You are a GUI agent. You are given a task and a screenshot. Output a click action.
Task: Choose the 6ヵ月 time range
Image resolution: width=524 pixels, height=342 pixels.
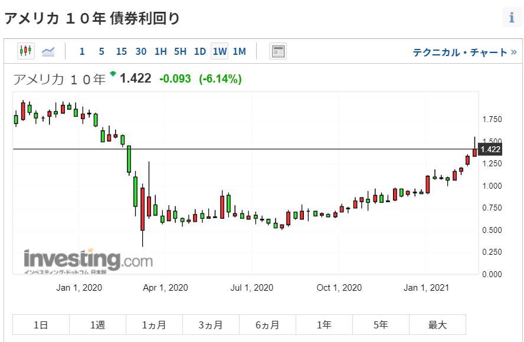(267, 325)
